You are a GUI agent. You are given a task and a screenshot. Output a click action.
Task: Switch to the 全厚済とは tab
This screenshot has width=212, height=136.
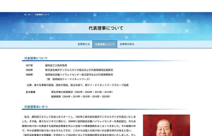(x=84, y=44)
